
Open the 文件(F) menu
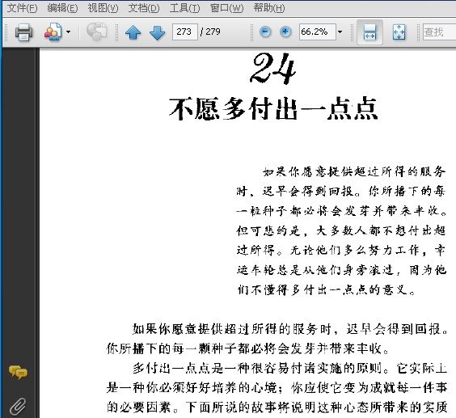click(x=22, y=8)
